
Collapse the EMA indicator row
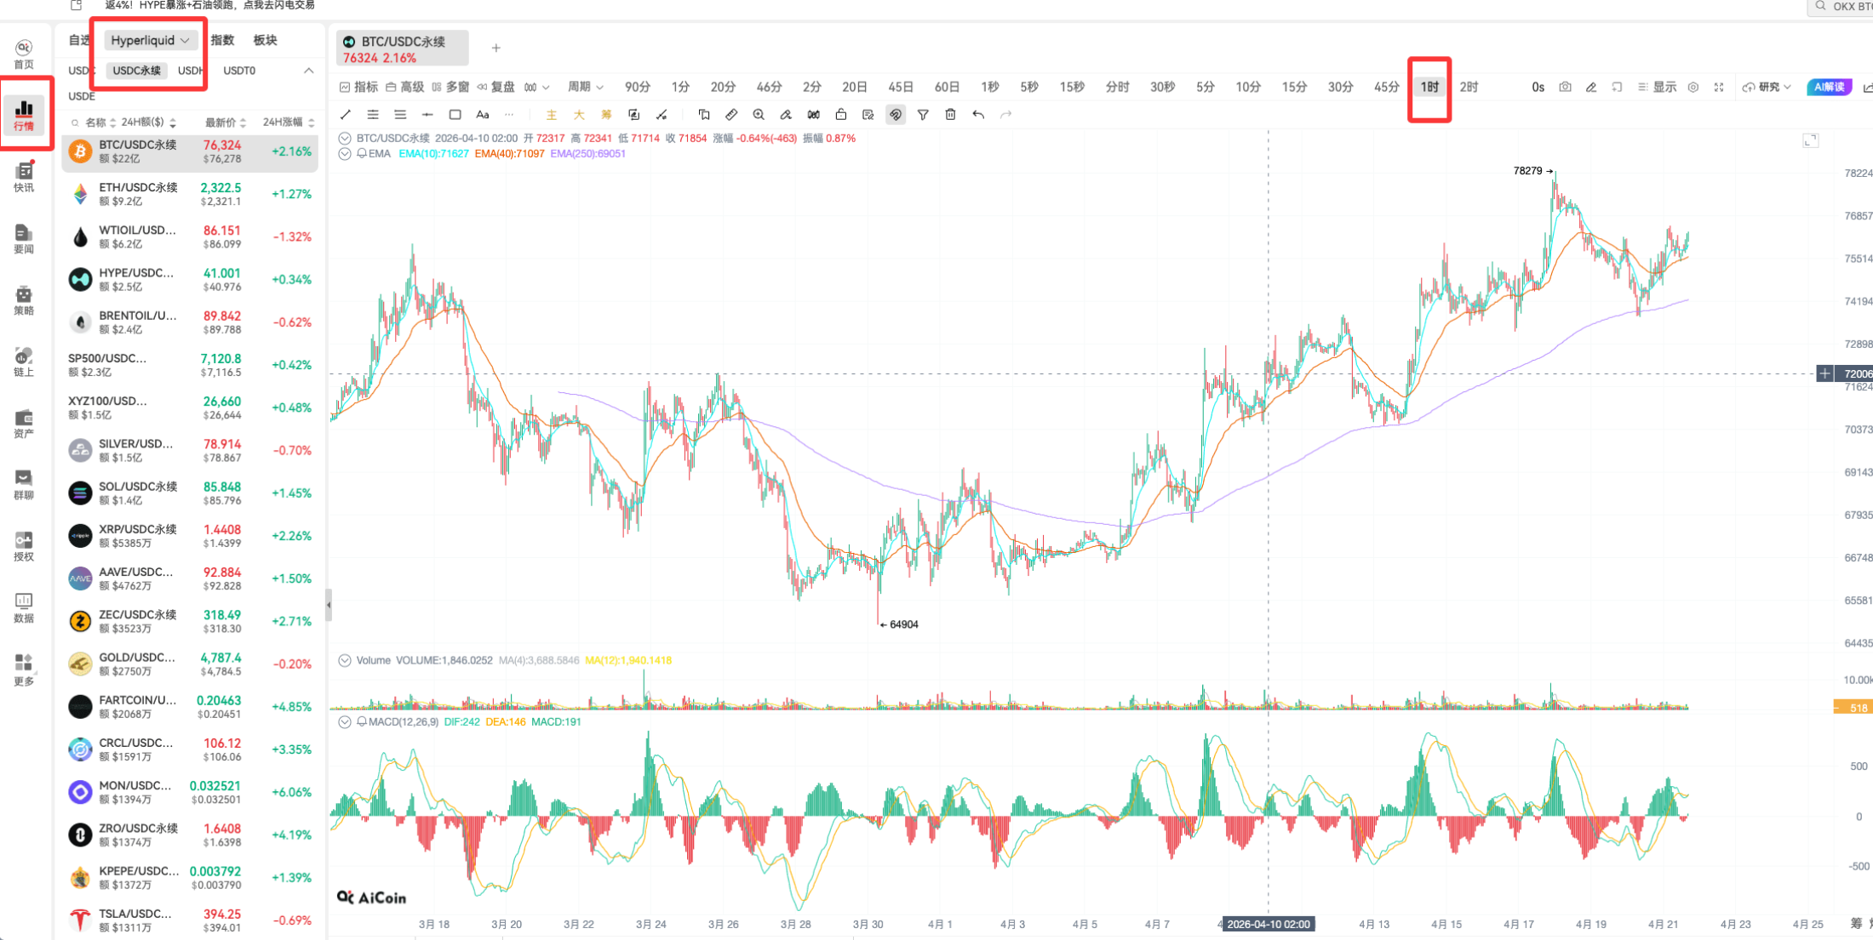click(x=345, y=153)
